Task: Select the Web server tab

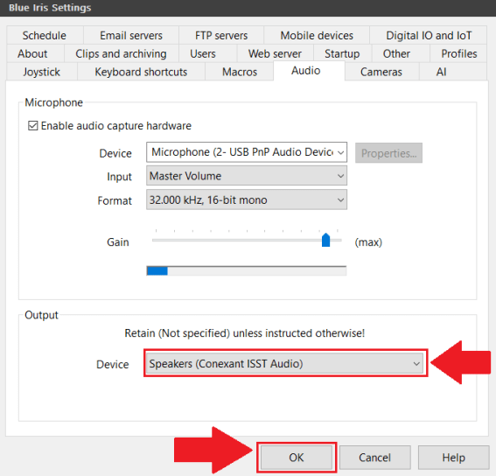Action: [x=275, y=53]
